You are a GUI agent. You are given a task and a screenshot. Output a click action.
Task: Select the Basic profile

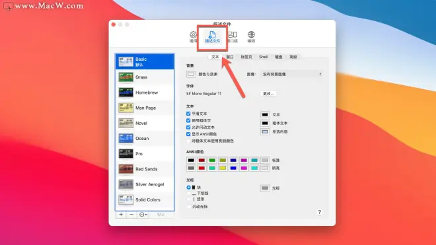tap(145, 61)
